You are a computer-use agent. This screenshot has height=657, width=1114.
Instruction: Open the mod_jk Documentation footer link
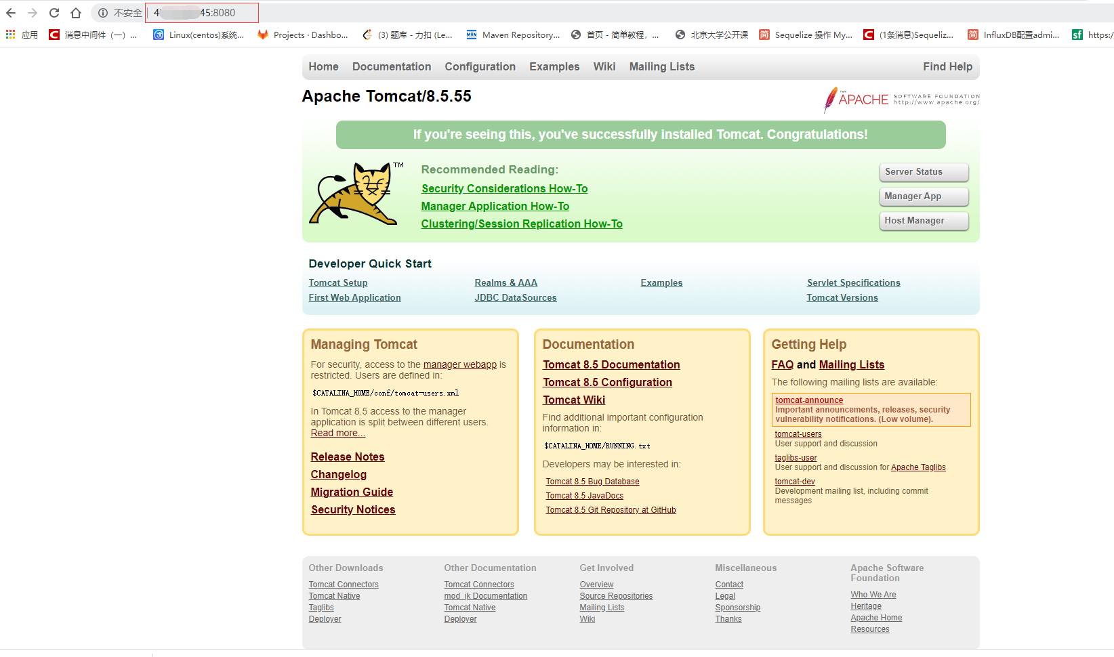(x=486, y=596)
